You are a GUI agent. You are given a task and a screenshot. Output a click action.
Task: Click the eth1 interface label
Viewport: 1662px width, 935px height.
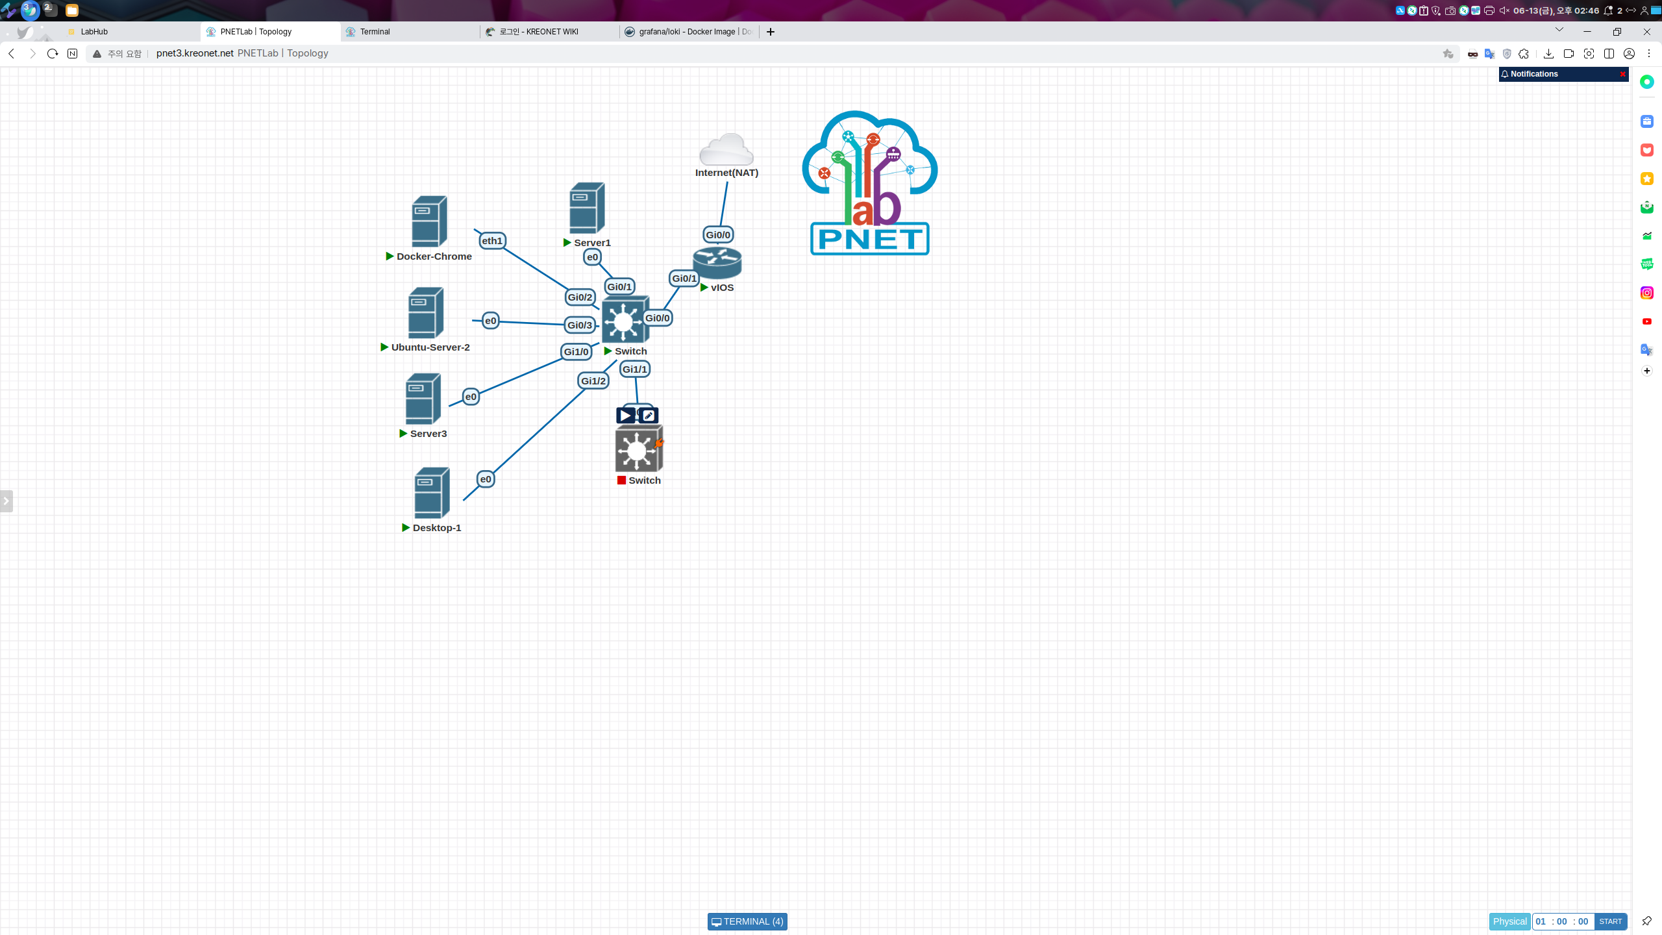(x=492, y=241)
